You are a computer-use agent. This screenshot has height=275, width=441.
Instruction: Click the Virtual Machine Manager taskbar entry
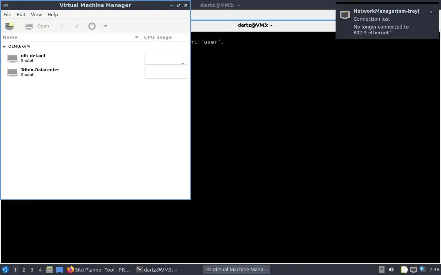(236, 270)
